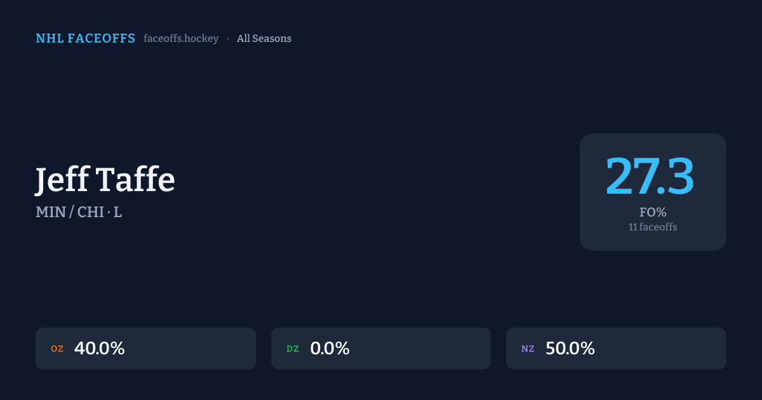Select the All Seasons filter label
762x400 pixels.
click(x=264, y=39)
